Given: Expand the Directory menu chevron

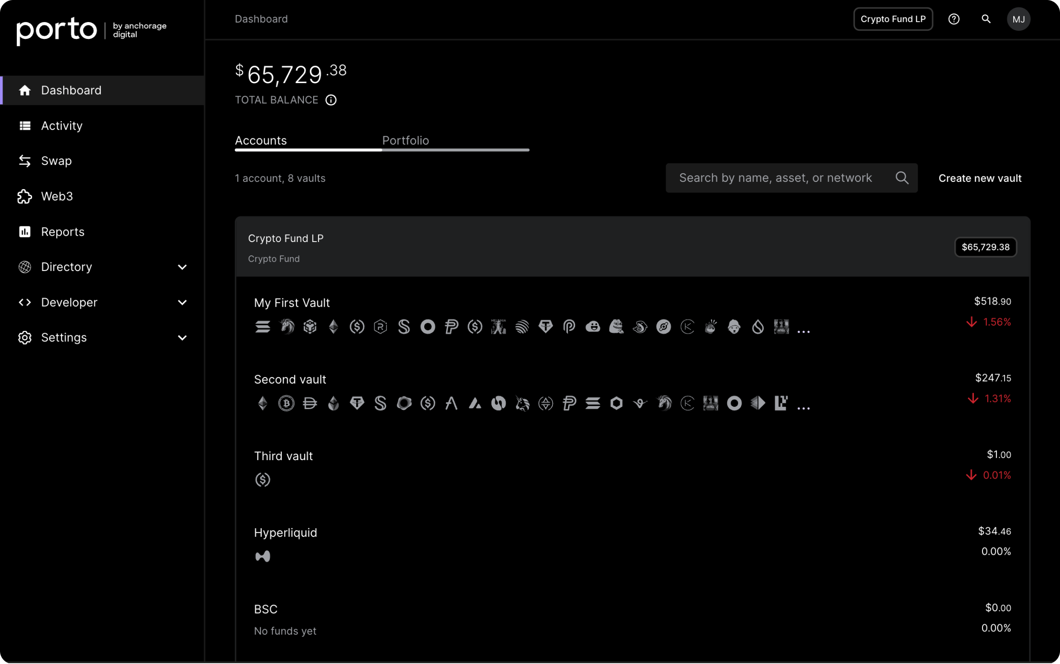Looking at the screenshot, I should (x=182, y=267).
